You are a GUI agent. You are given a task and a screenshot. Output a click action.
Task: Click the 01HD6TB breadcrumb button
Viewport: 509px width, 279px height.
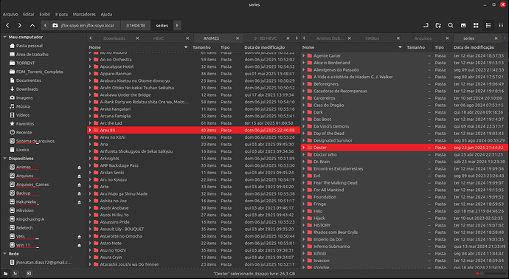tap(136, 25)
